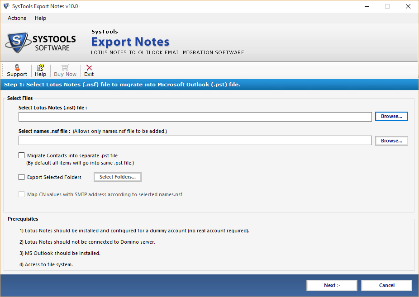Minimize the Export Notes window
Screen dimensions: 419x297
(367, 6)
